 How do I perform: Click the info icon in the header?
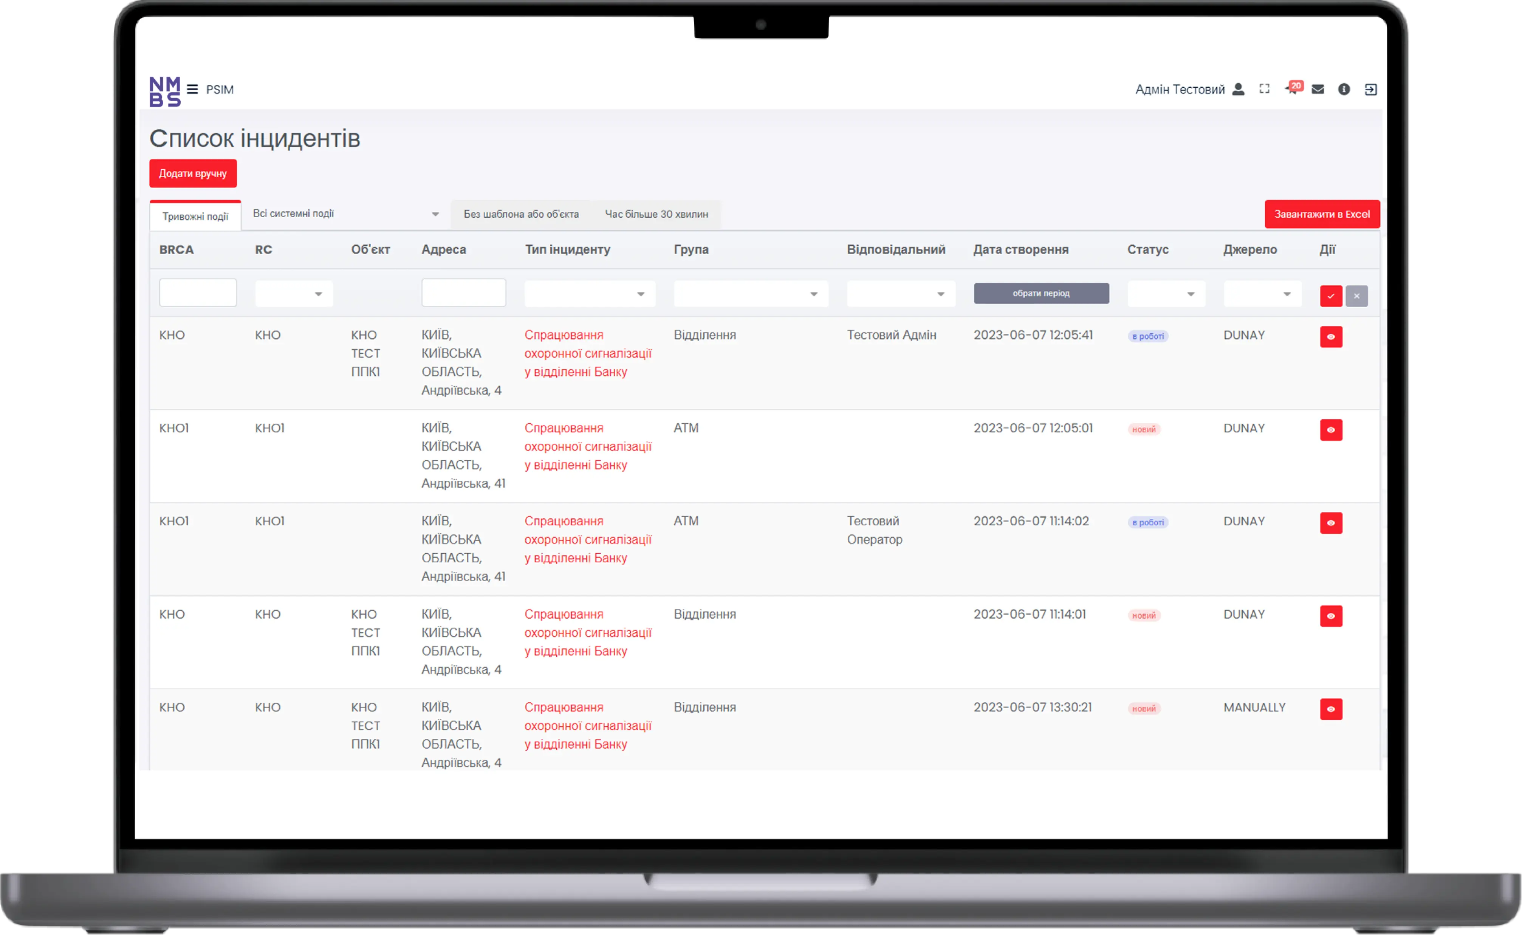tap(1344, 90)
